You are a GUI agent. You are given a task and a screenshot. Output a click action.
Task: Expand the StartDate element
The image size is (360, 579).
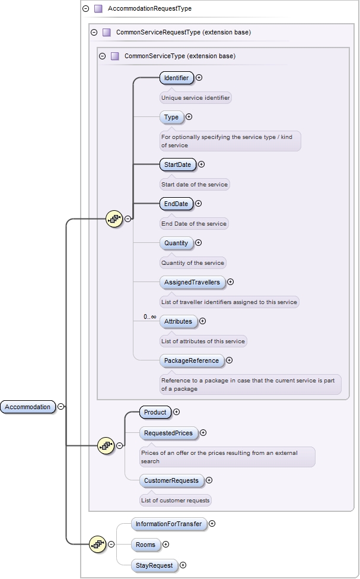201,164
